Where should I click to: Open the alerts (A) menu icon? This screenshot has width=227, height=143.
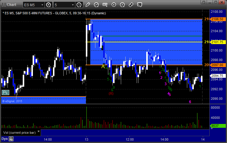(122, 5)
